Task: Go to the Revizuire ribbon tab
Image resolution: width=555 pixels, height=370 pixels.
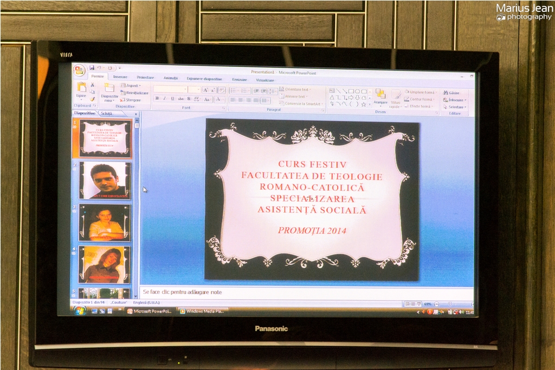Action: tap(239, 80)
